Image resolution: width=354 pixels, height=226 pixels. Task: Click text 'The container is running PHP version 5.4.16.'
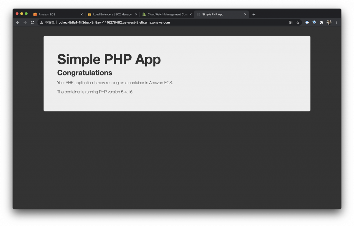pos(95,92)
